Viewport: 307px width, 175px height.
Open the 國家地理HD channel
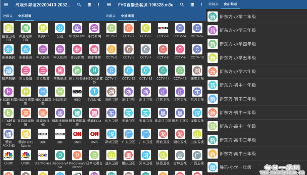(x=43, y=117)
